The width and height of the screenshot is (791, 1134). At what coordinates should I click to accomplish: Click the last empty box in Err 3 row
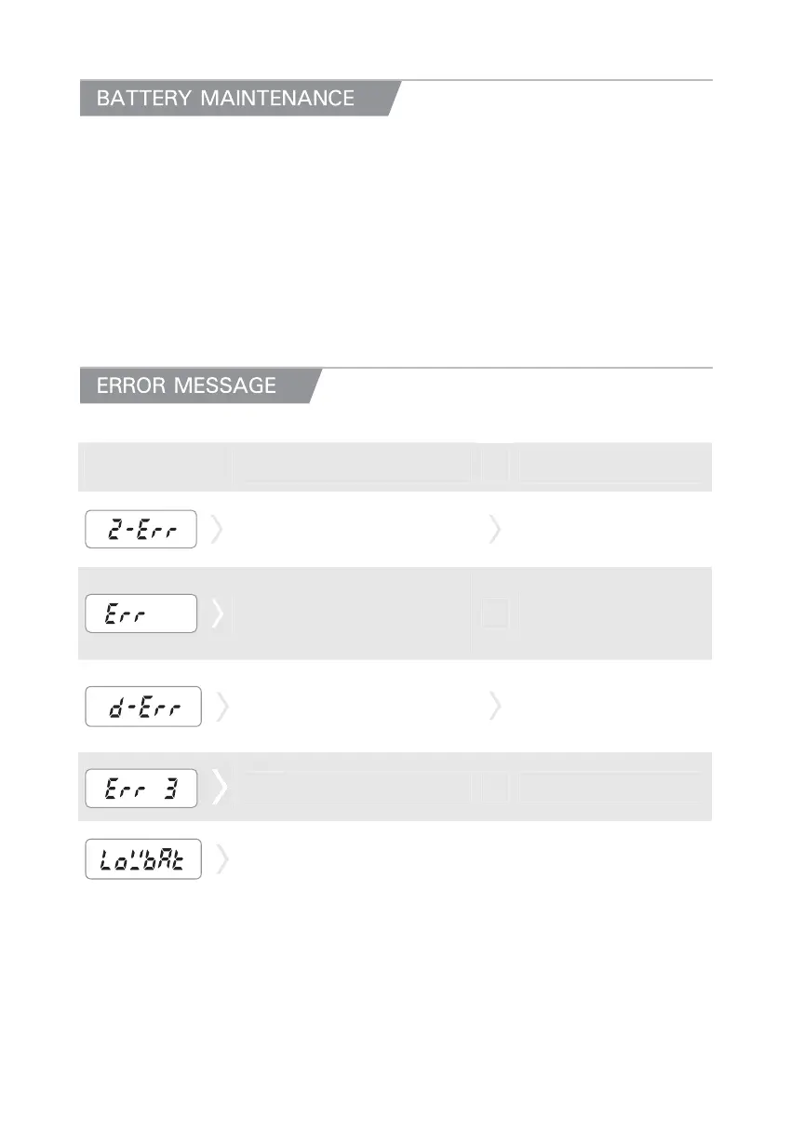pos(609,788)
